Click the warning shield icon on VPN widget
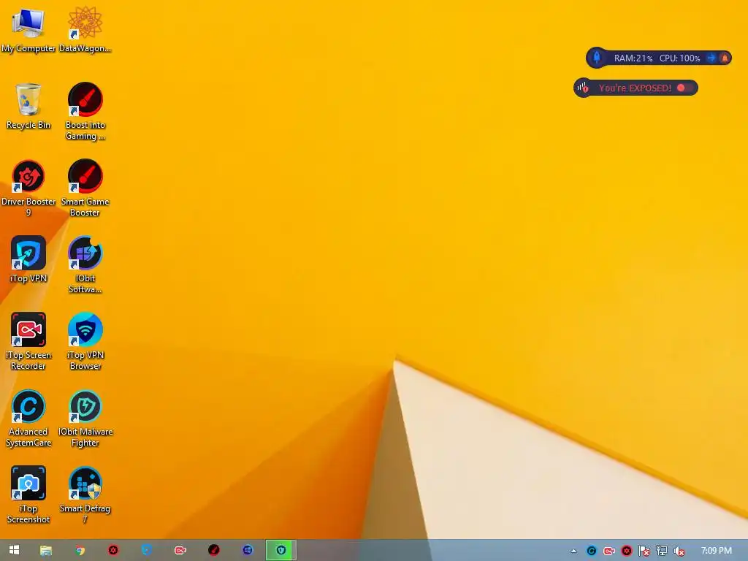The width and height of the screenshot is (748, 561). click(582, 88)
